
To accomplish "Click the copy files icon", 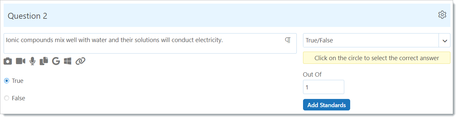I will coord(44,61).
